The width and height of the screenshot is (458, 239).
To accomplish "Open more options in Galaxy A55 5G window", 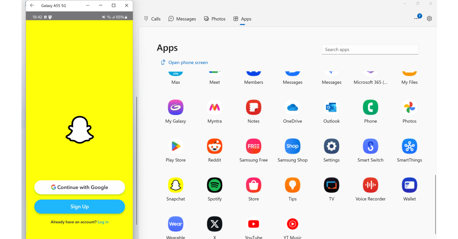I will click(88, 6).
